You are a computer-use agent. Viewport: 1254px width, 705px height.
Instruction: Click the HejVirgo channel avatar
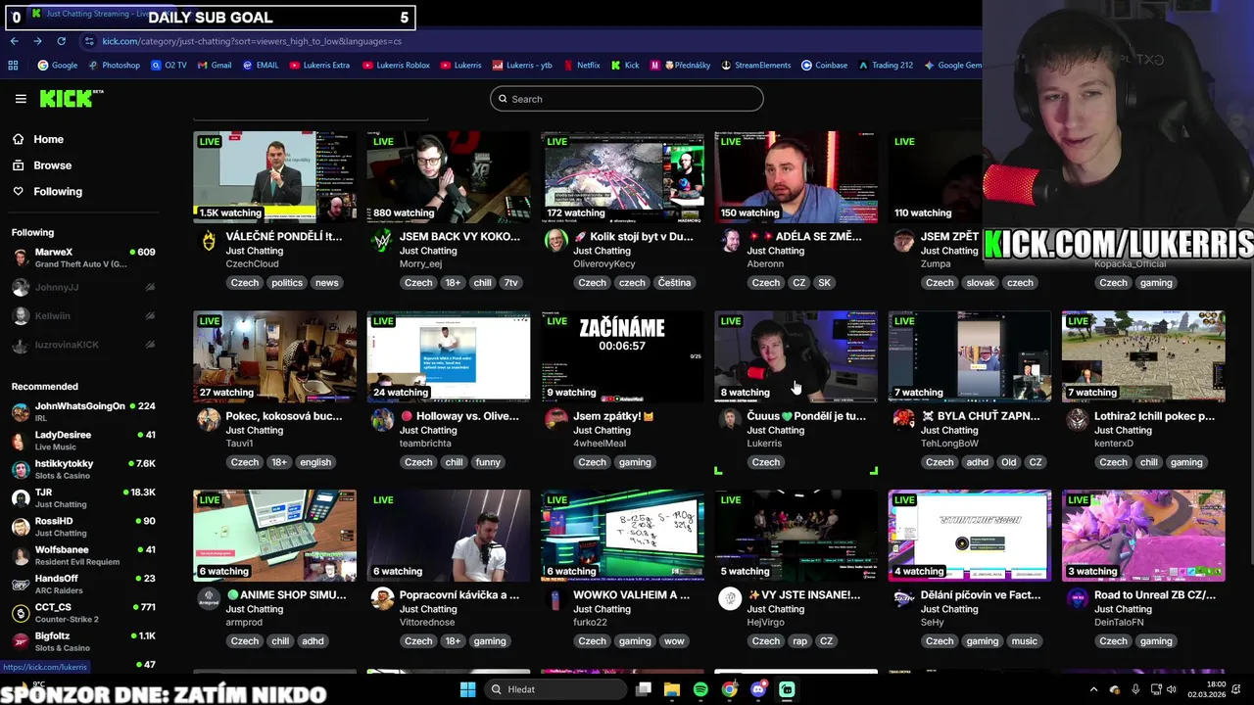tap(730, 599)
